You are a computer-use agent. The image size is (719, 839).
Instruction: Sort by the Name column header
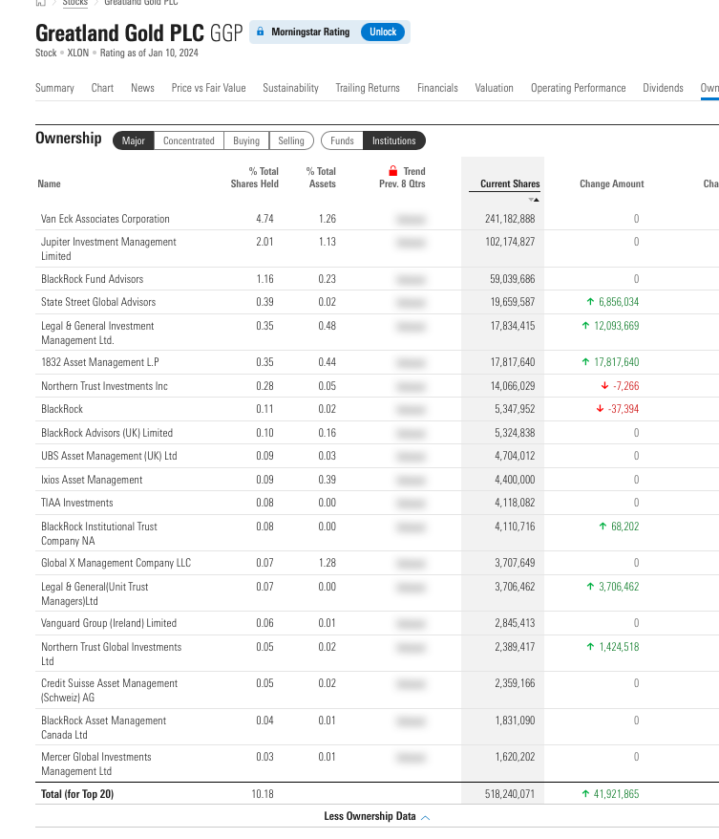click(49, 183)
